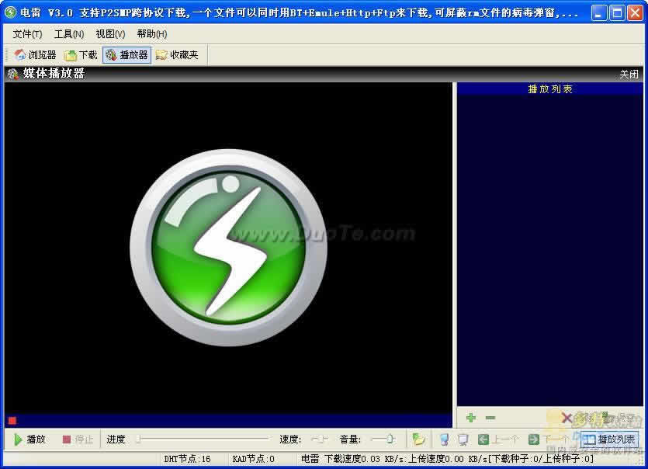Viewport: 648px width, 469px height.
Task: Click the Thunder app icon in title bar
Action: tap(10, 13)
